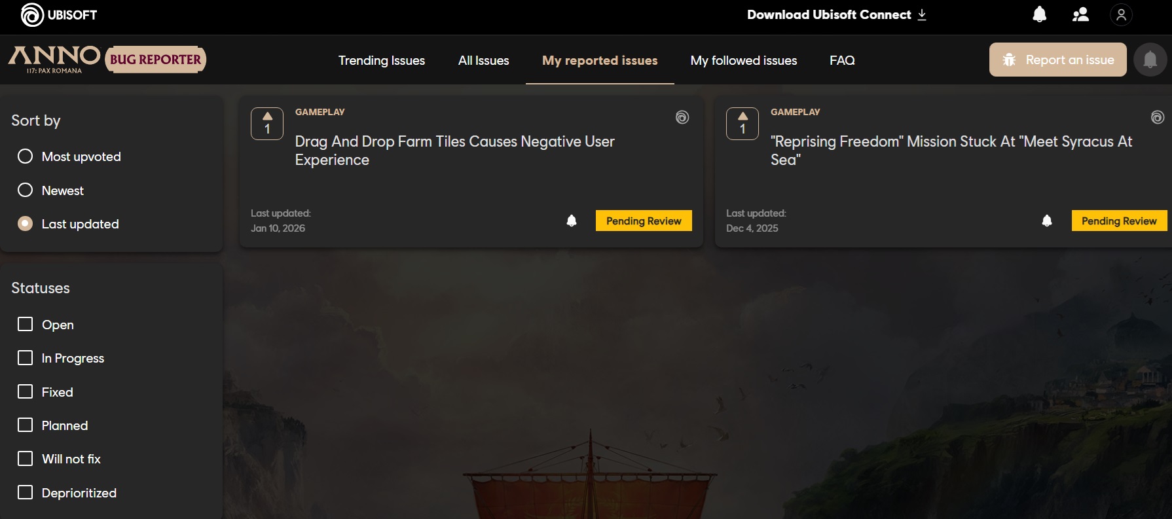Click Ubisoft swirl icon on Drag And Drop card
The image size is (1172, 519).
point(682,117)
